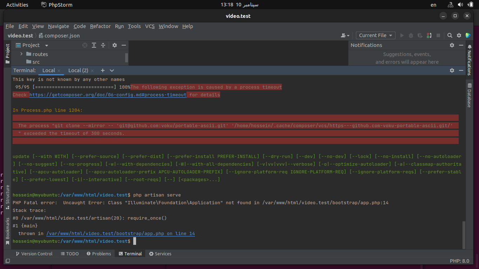
Task: Open Notifications panel gear options
Action: point(452,45)
